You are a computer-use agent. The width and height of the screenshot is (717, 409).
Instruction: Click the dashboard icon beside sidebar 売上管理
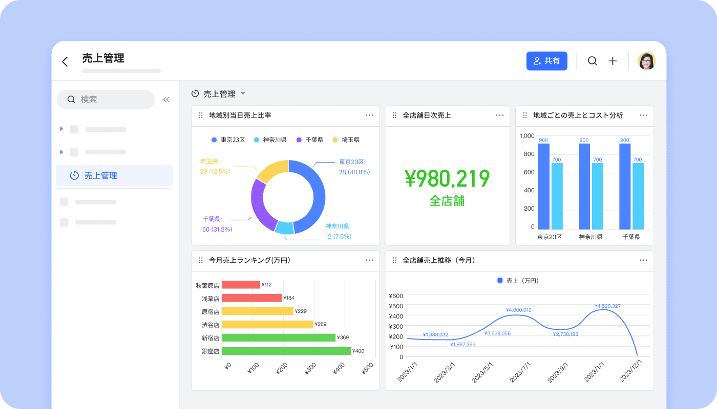point(74,175)
